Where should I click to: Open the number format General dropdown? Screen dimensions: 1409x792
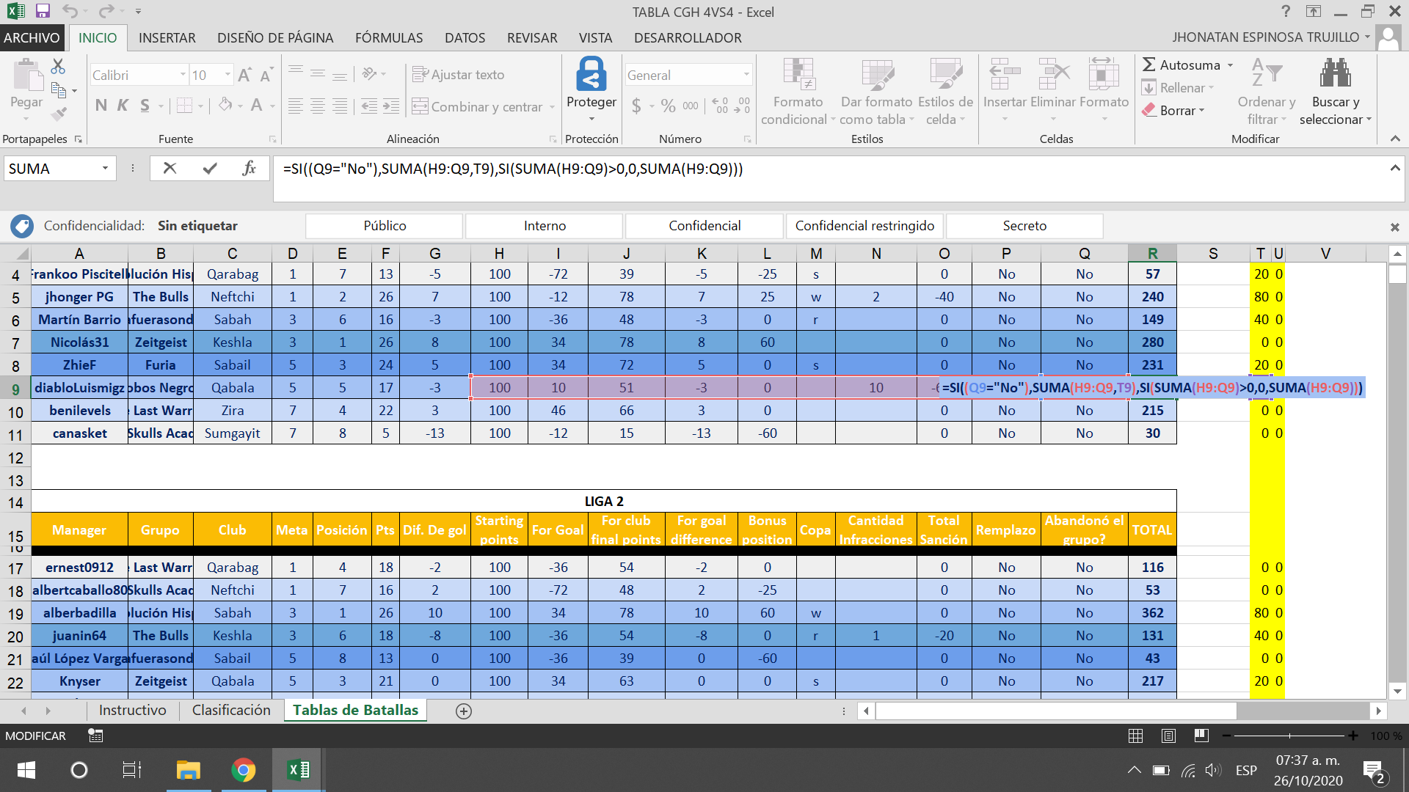[746, 75]
